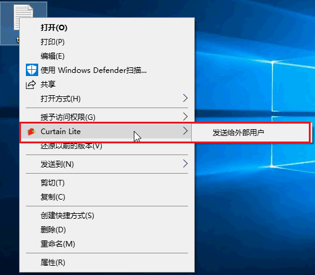Expand the 发送到(N) submenu arrow

click(x=186, y=164)
